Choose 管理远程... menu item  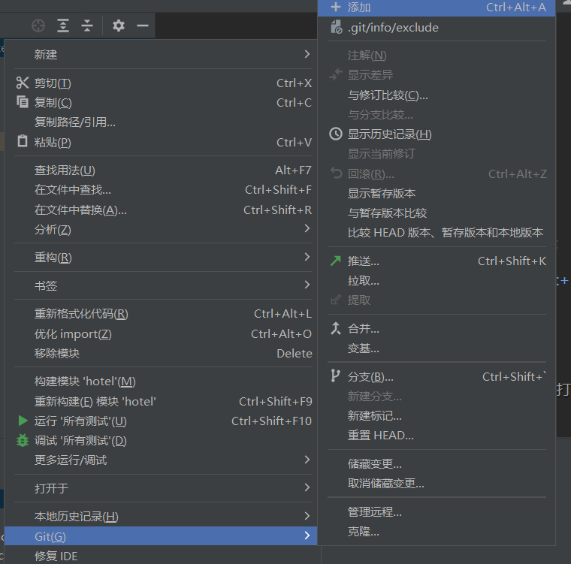click(437, 512)
